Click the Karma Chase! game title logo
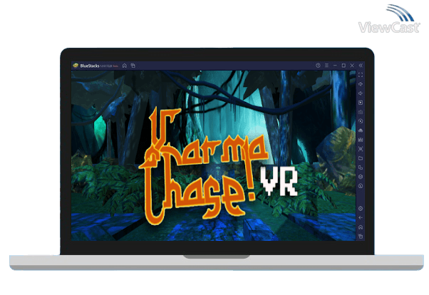This screenshot has width=429, height=295. 204,166
